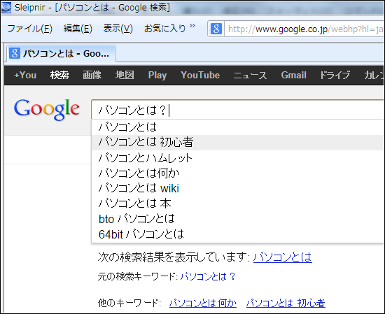The width and height of the screenshot is (385, 314).
Task: Choose suggestion 64bit パソコンとは
Action: [x=237, y=234]
